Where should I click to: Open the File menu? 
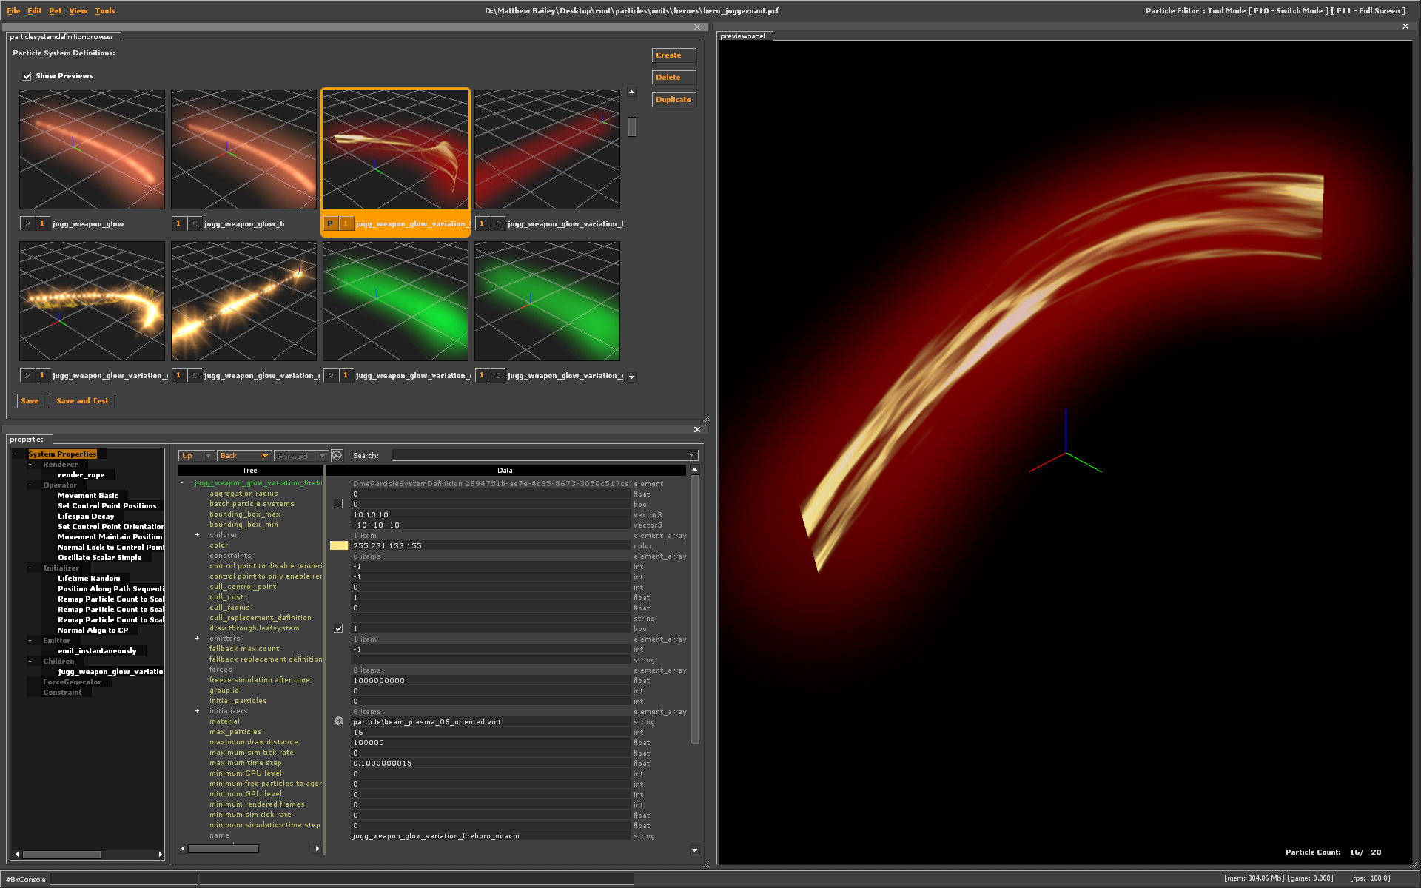click(x=13, y=11)
